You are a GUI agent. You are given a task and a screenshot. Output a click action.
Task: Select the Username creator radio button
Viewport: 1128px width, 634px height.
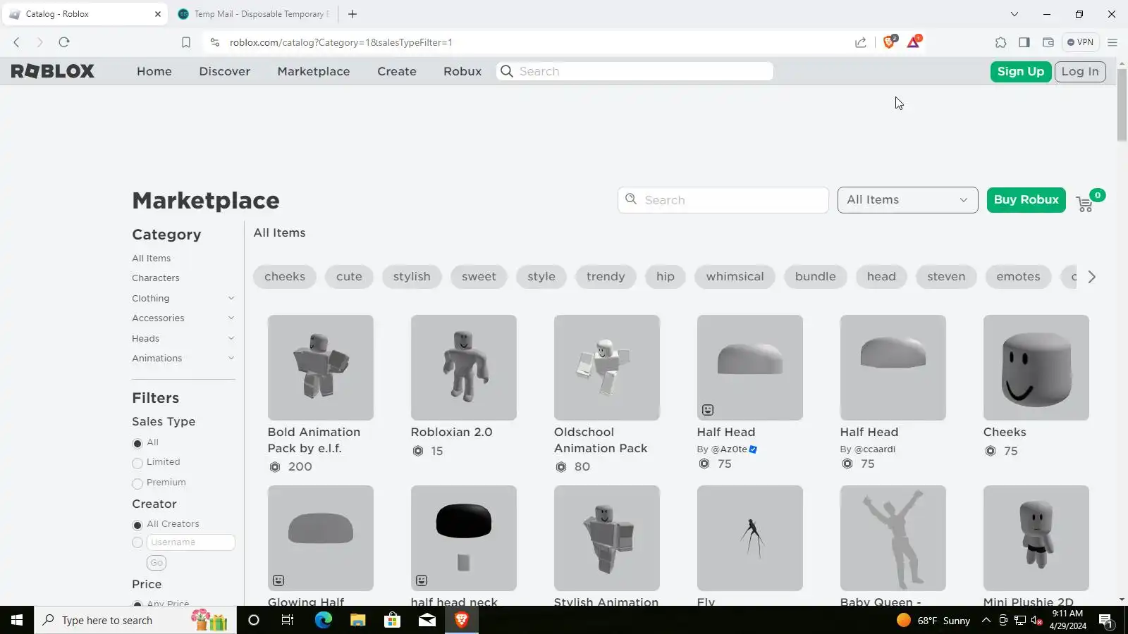pos(137,542)
